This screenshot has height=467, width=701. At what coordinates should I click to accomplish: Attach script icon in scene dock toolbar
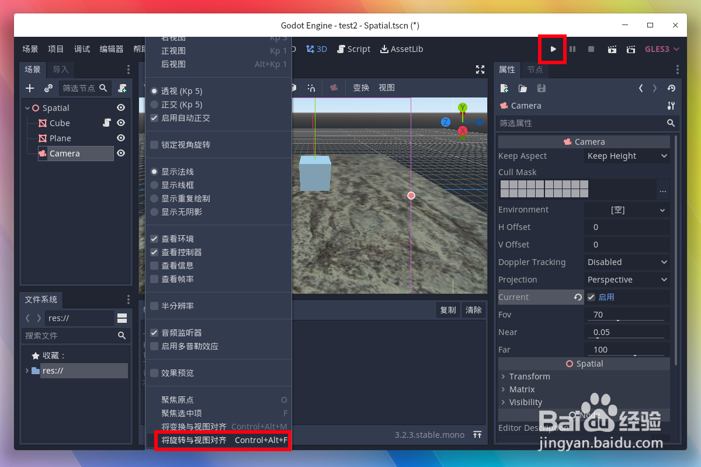click(122, 88)
